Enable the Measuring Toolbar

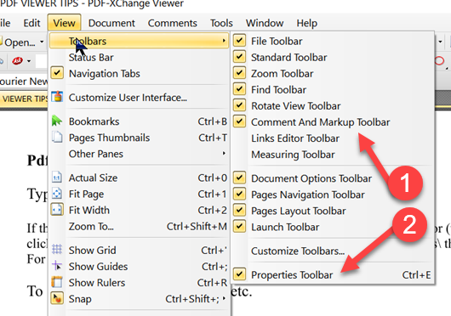tap(333, 155)
